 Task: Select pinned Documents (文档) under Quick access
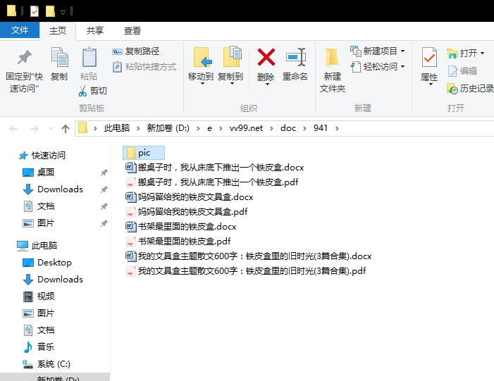pyautogui.click(x=39, y=206)
